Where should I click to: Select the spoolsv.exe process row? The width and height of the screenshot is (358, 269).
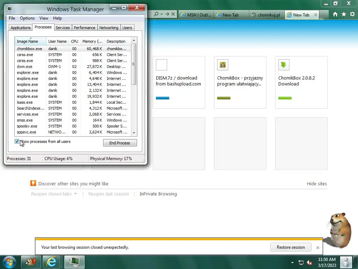73,126
